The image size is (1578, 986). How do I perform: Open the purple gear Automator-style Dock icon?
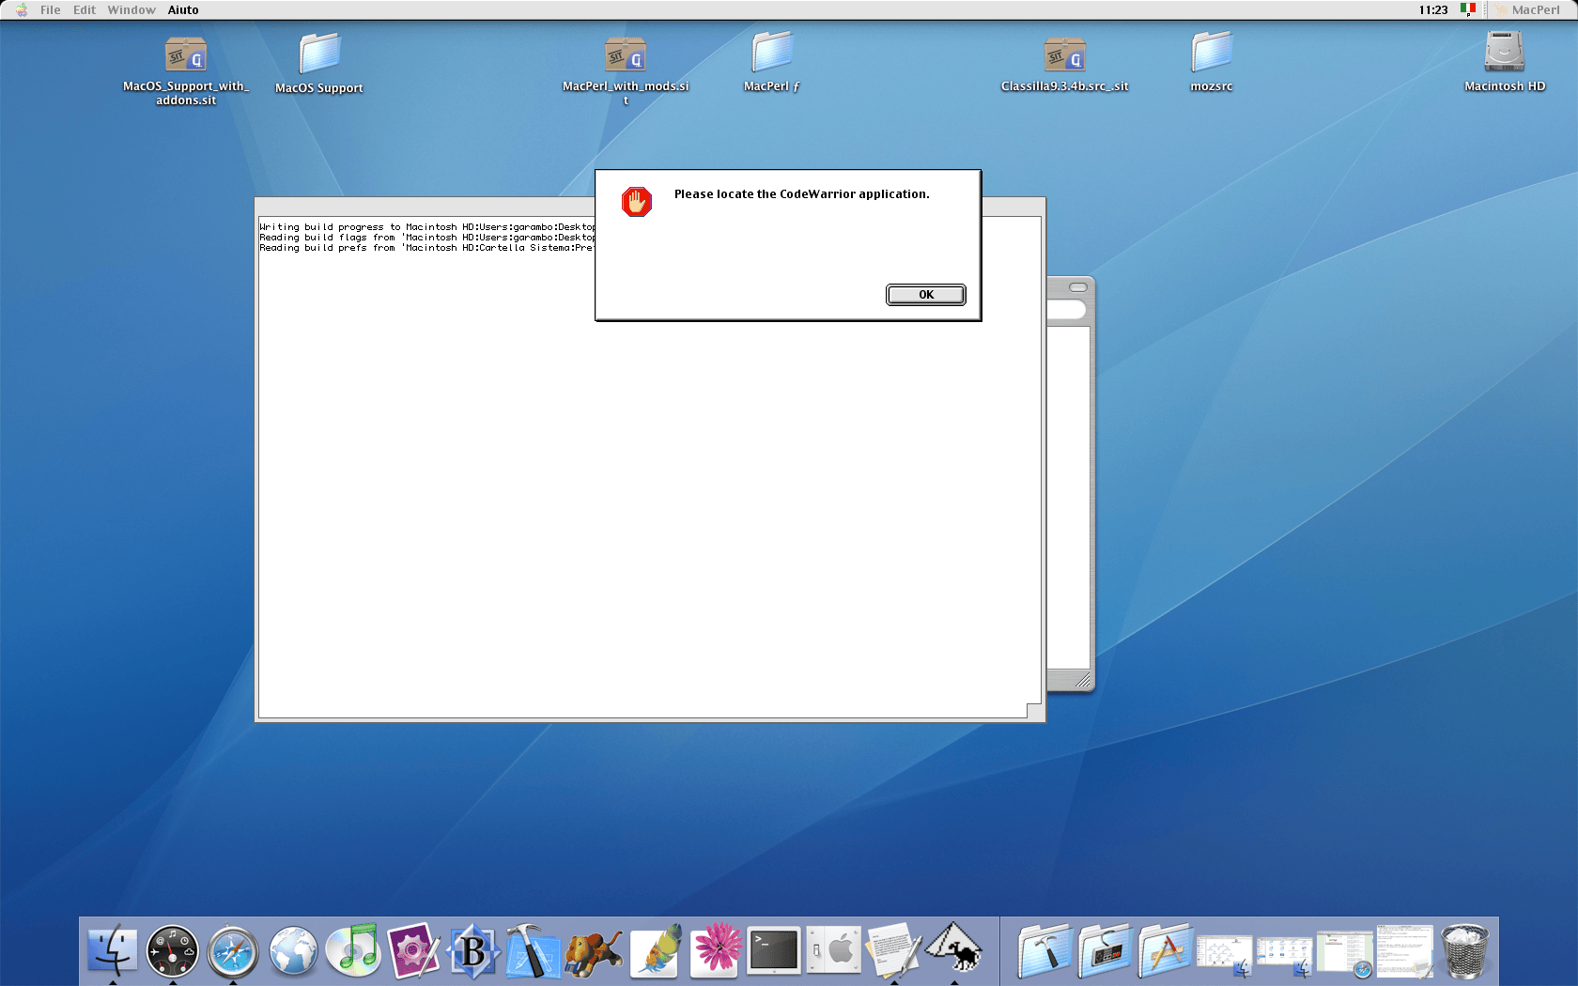coord(413,950)
